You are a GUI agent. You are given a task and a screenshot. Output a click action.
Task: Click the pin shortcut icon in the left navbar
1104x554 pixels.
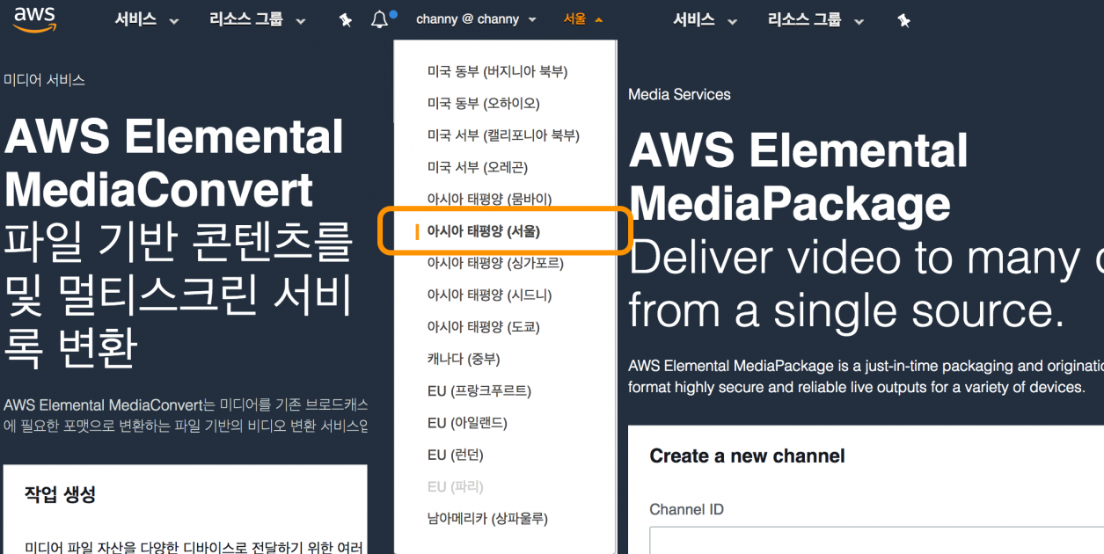[x=344, y=19]
